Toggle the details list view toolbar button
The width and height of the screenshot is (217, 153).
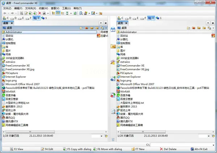point(63,13)
